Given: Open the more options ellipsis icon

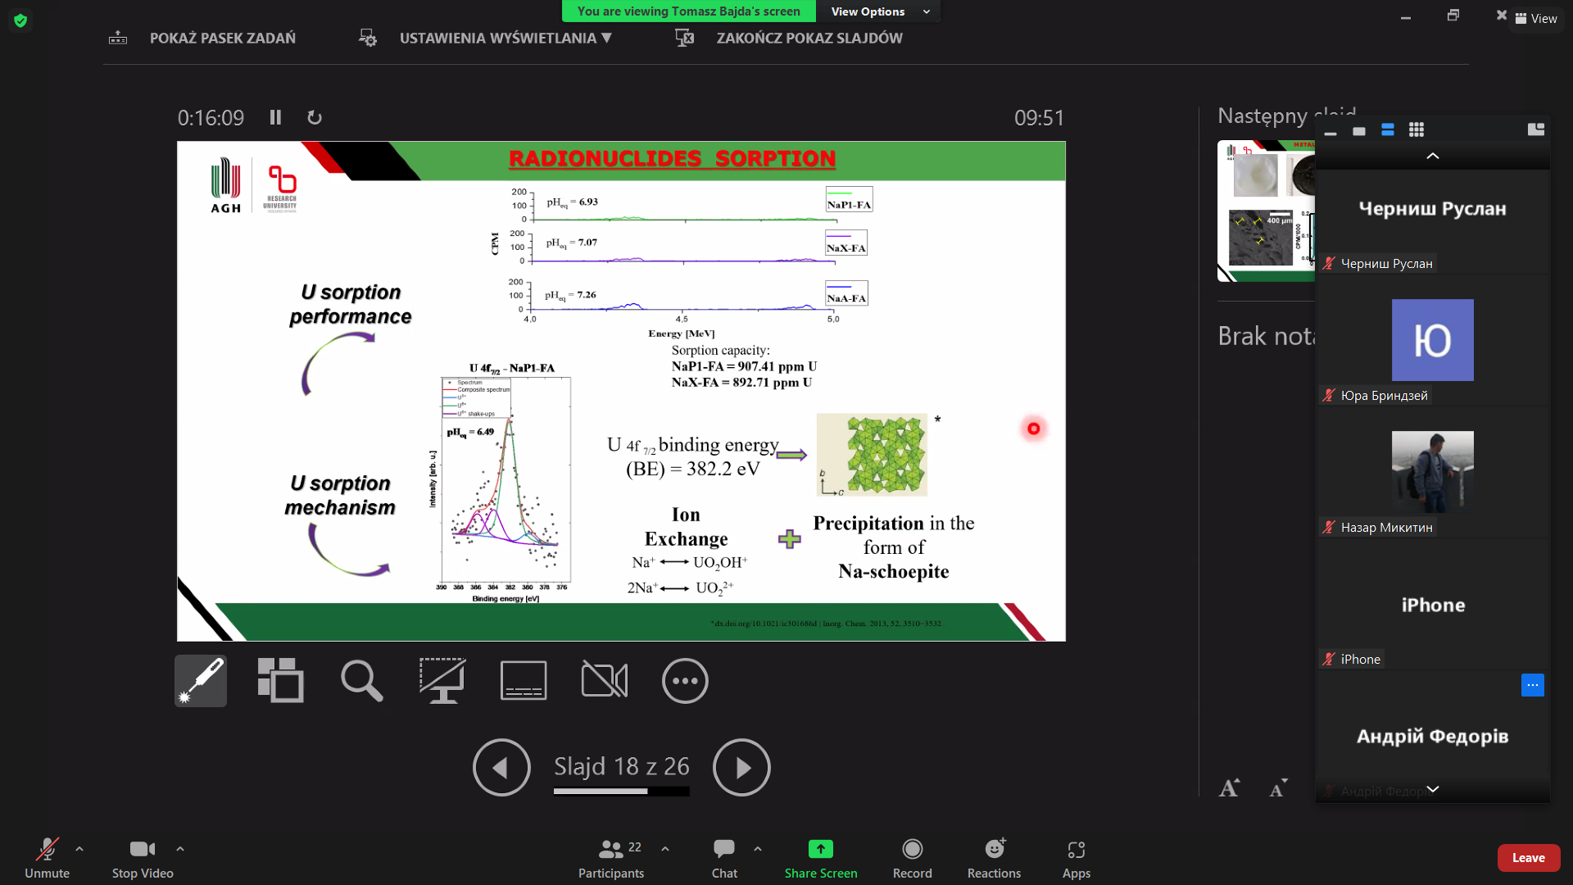Looking at the screenshot, I should coord(685,681).
